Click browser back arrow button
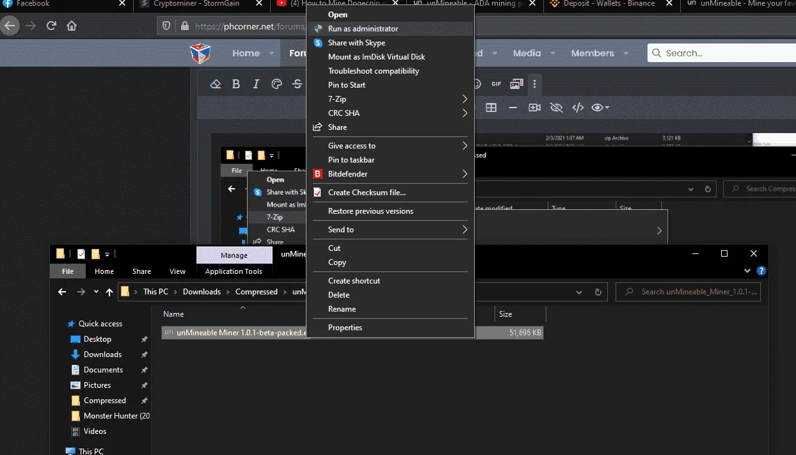 coord(9,26)
